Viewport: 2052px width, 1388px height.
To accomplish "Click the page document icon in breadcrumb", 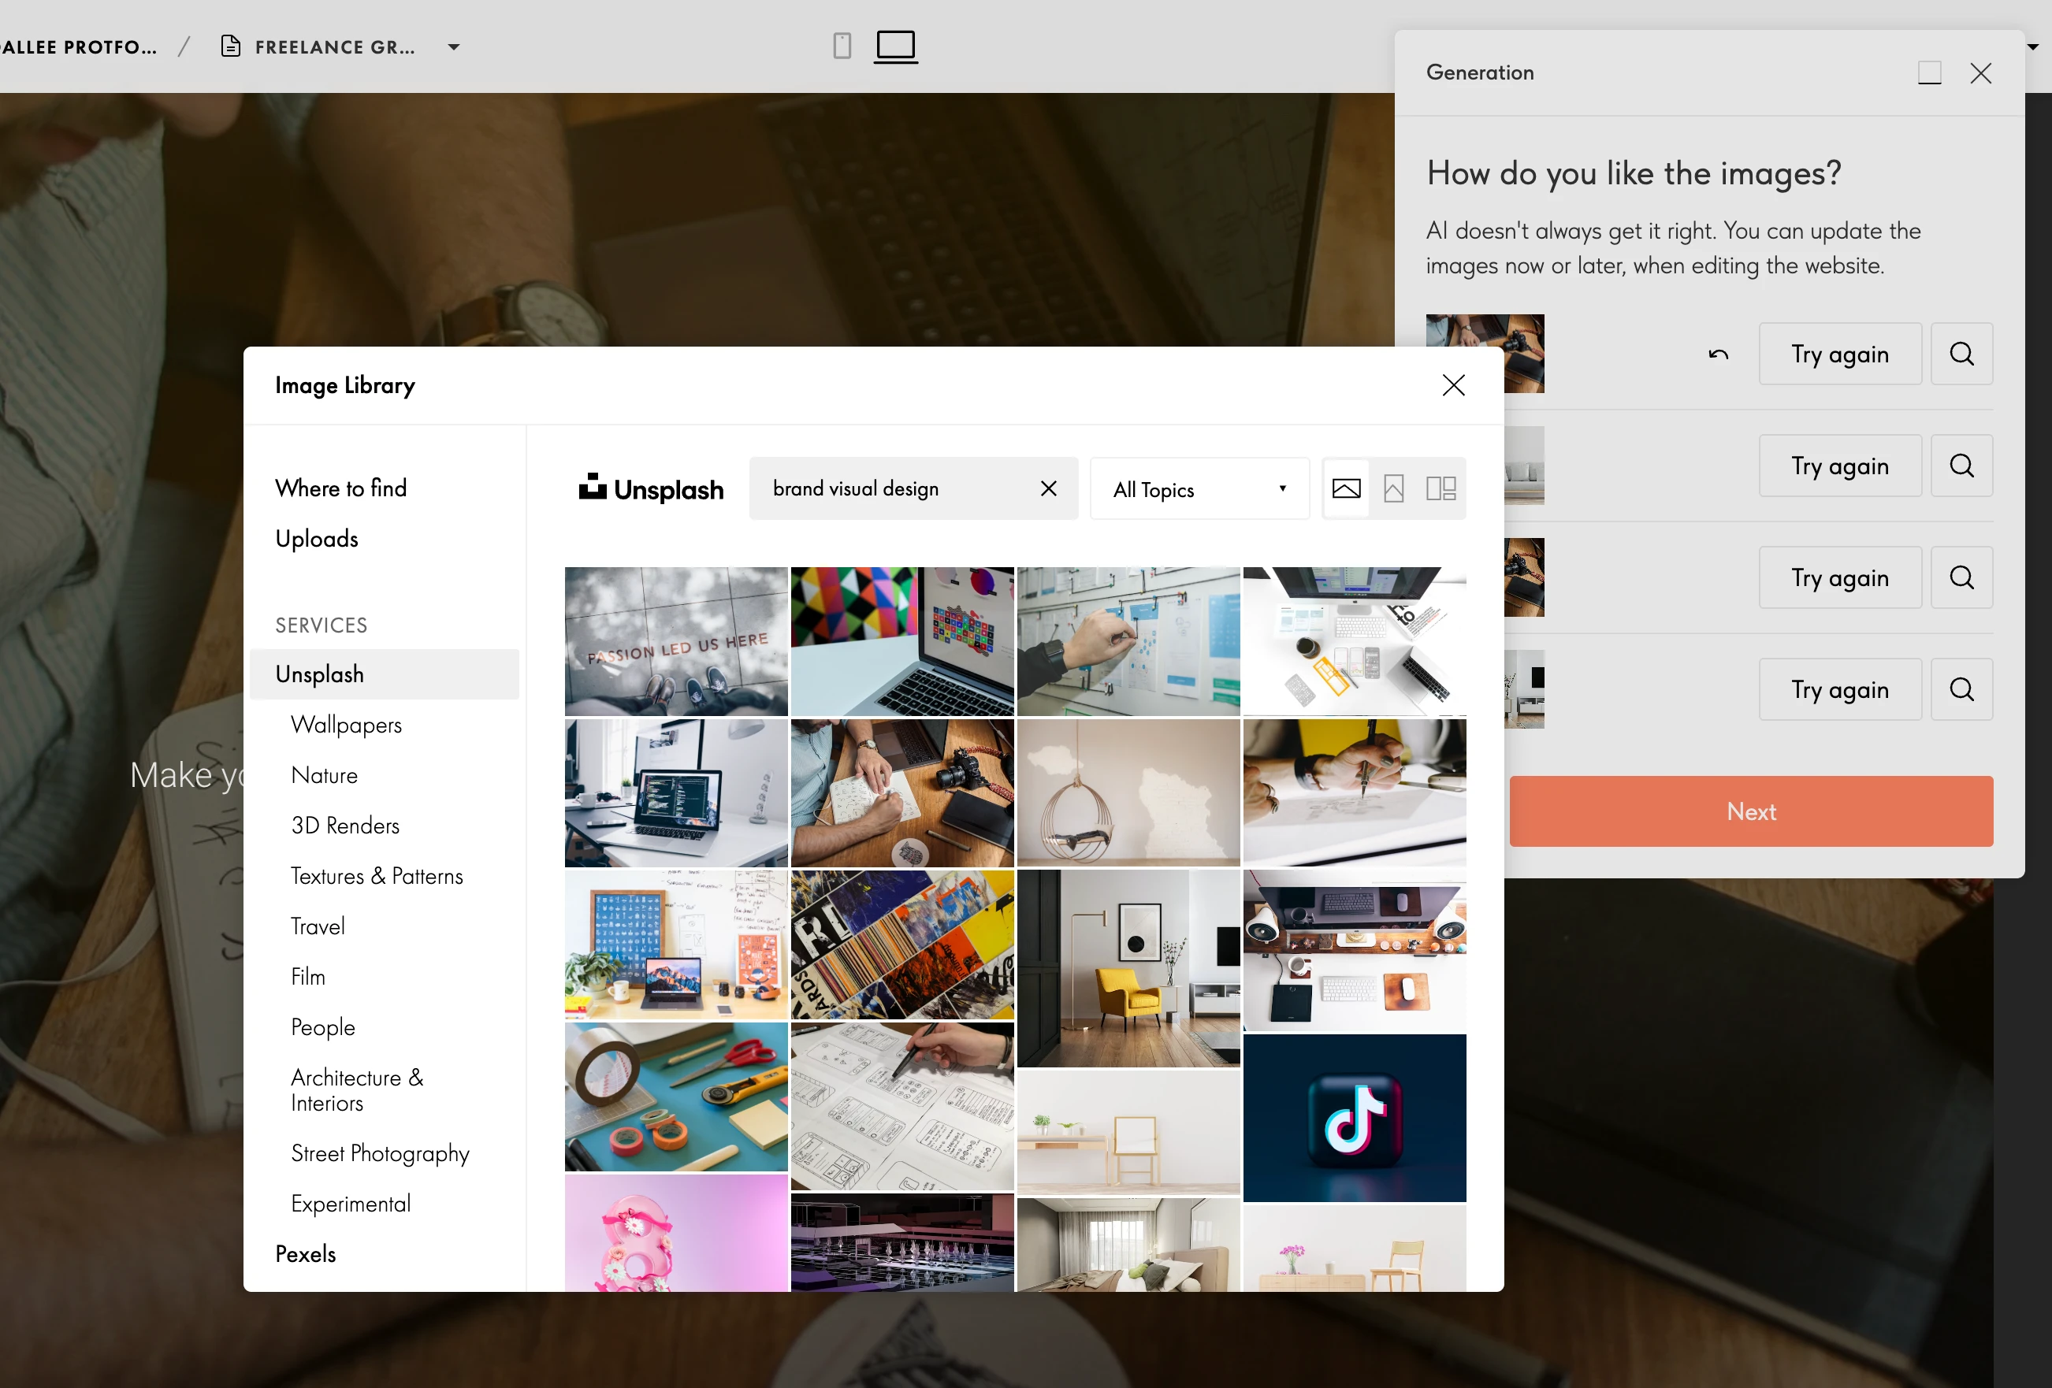I will pos(230,46).
